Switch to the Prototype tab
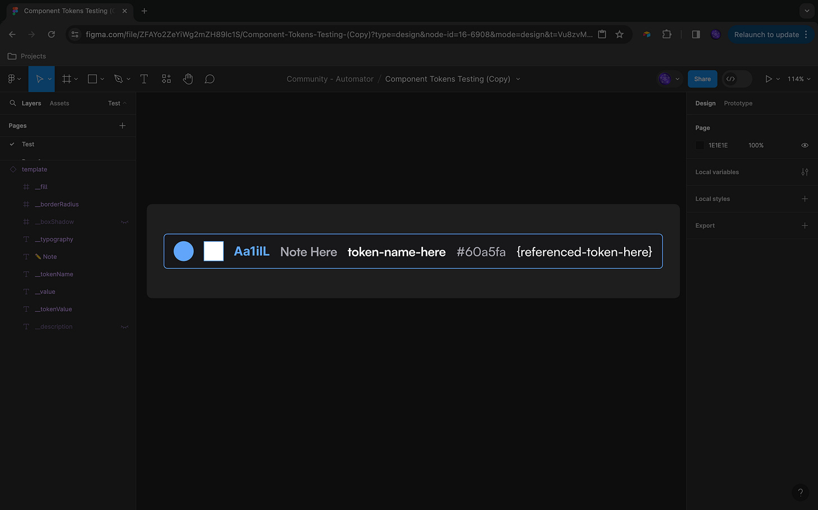This screenshot has height=510, width=818. (738, 103)
